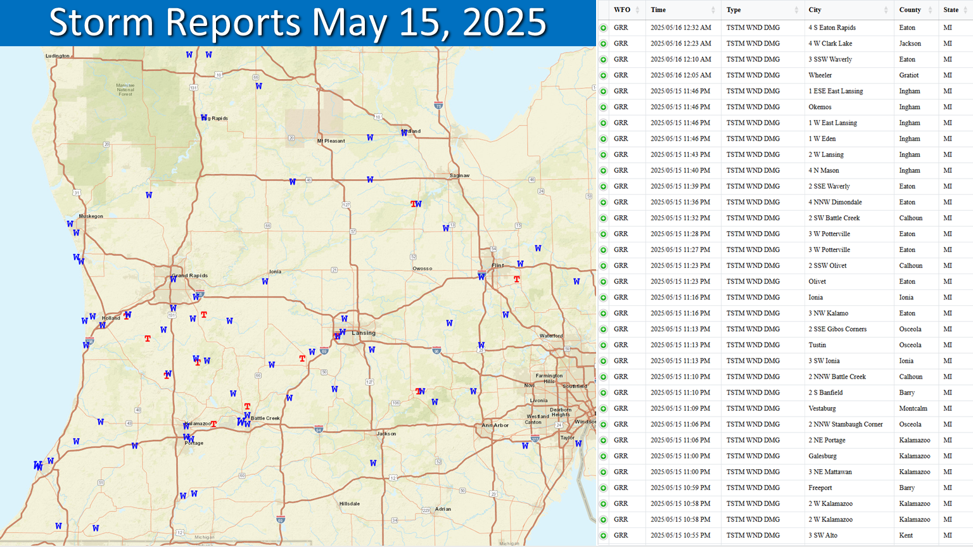This screenshot has height=547, width=973.
Task: Expand the 2 S Banfield report icon
Action: 603,393
